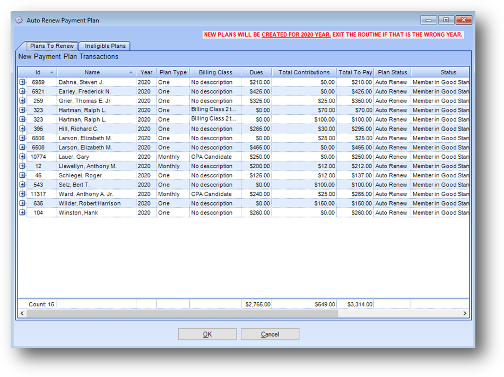Image resolution: width=504 pixels, height=377 pixels.
Task: Switch to the Plans To Renew tab
Action: [52, 46]
